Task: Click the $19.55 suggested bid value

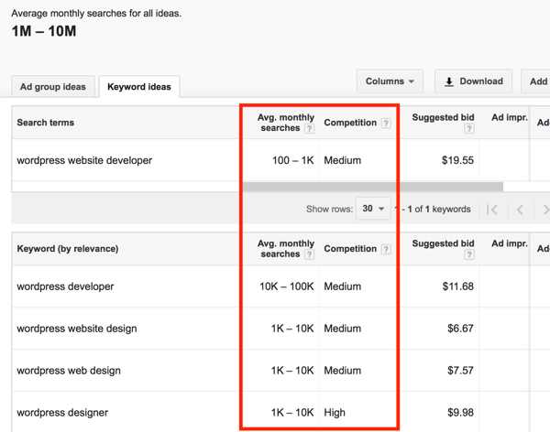Action: pos(457,160)
